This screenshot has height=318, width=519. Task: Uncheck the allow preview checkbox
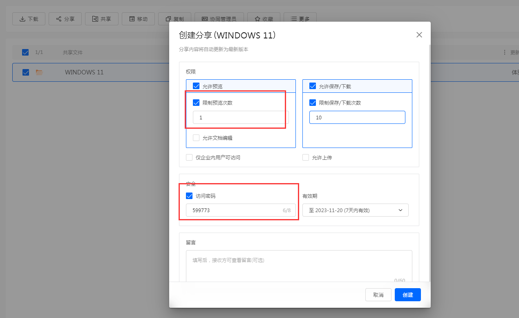click(x=196, y=86)
